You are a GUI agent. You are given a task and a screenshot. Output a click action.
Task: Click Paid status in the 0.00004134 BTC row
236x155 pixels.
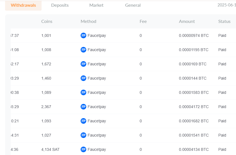[222, 149]
